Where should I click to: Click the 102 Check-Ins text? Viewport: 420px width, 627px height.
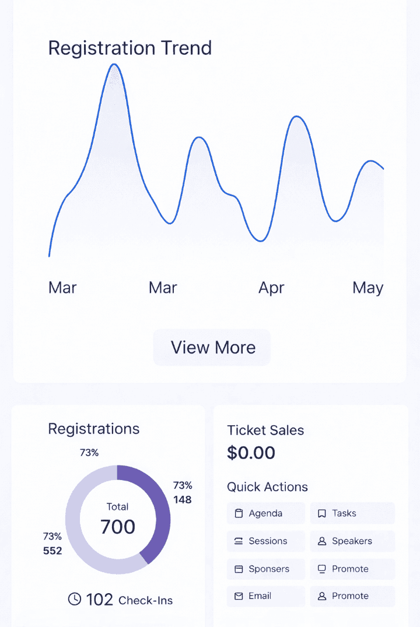click(129, 600)
